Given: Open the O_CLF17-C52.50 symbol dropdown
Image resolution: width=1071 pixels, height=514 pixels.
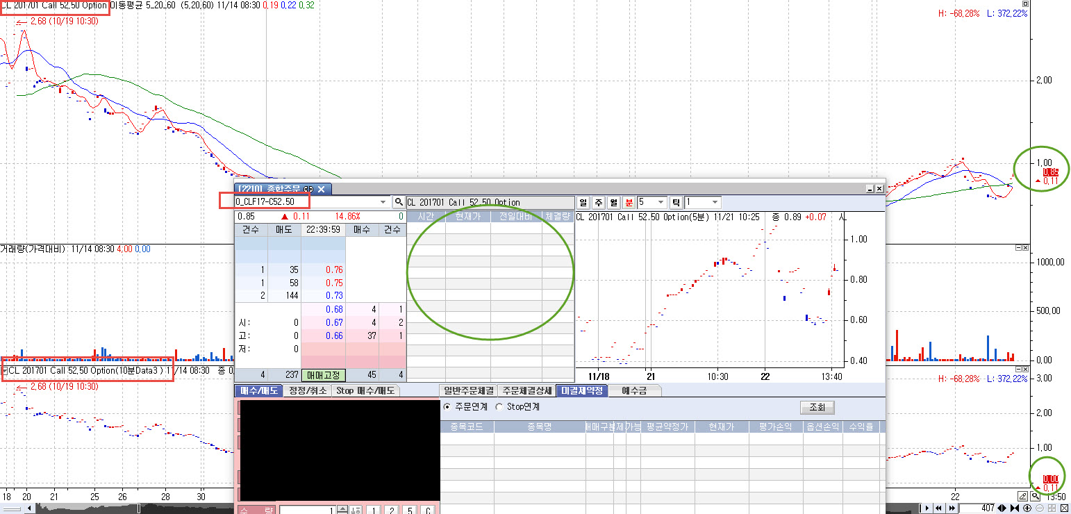Looking at the screenshot, I should coord(383,202).
